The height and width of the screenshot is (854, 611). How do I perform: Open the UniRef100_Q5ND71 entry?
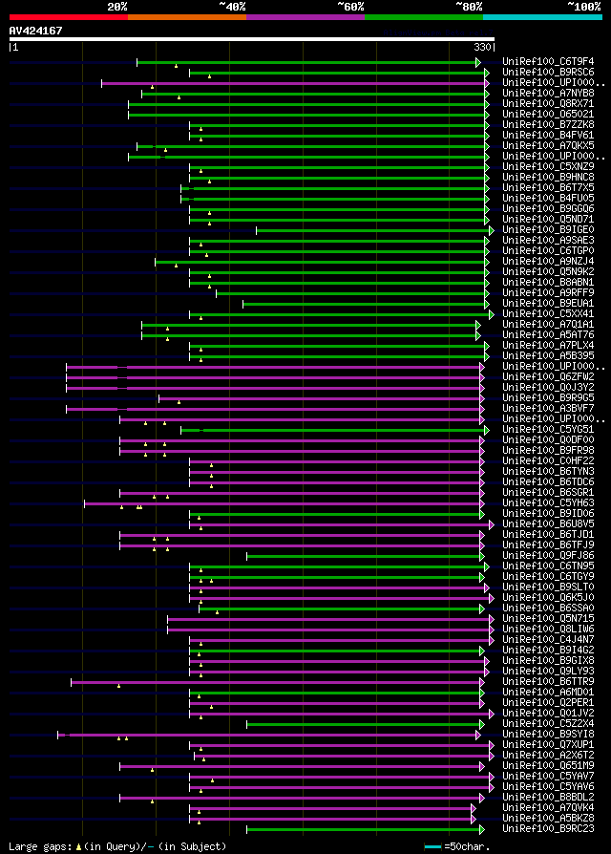point(548,219)
